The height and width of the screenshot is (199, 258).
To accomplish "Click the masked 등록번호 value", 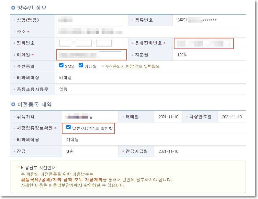I will [197, 20].
